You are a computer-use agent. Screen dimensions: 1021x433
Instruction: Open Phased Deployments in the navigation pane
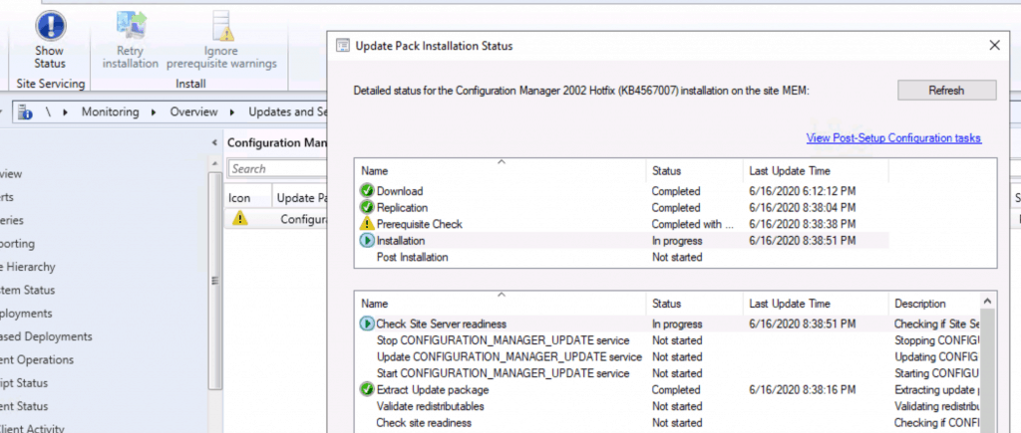coord(46,336)
